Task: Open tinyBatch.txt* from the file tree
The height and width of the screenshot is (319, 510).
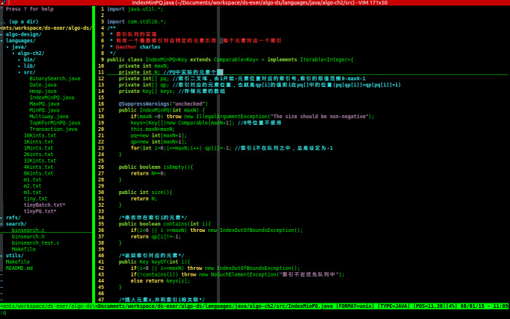Action: (45, 205)
